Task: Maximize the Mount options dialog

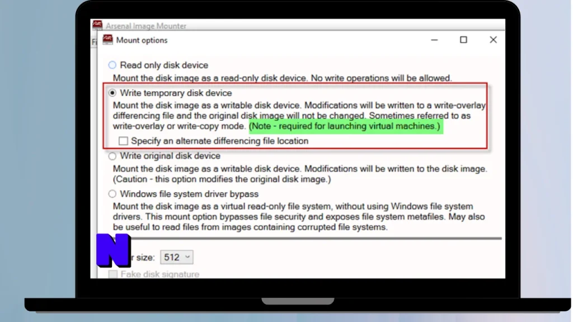Action: point(463,40)
